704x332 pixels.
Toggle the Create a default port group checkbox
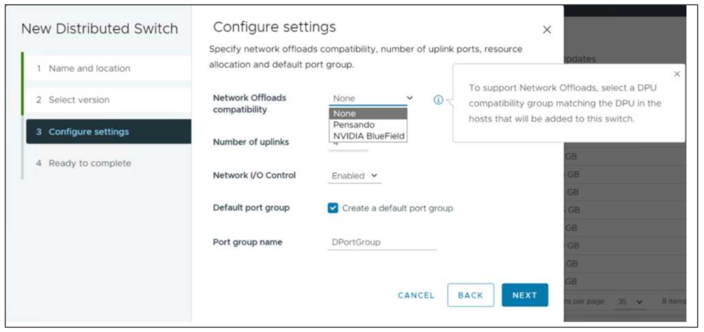pos(333,208)
